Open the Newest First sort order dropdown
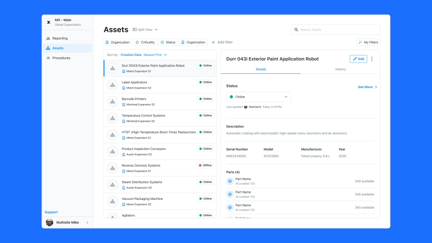Viewport: 432px width, 243px height. pyautogui.click(x=155, y=55)
